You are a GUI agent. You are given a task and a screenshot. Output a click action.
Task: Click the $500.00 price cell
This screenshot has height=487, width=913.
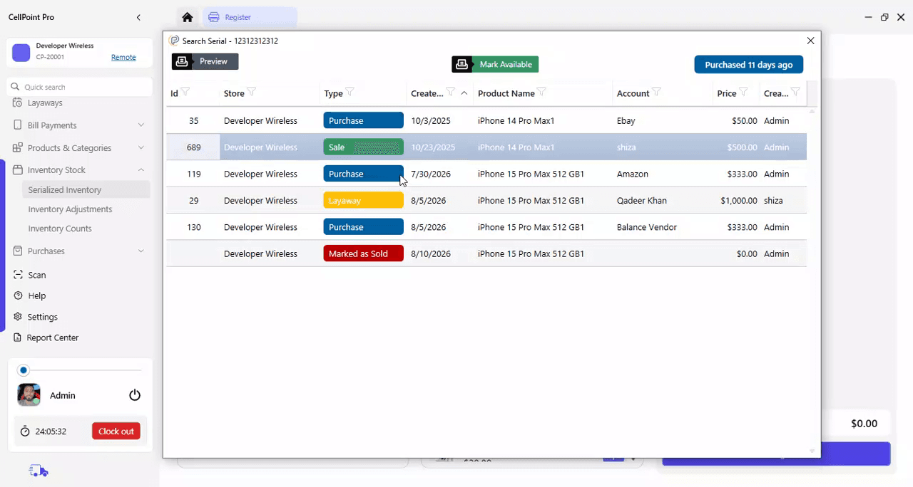[x=742, y=147]
